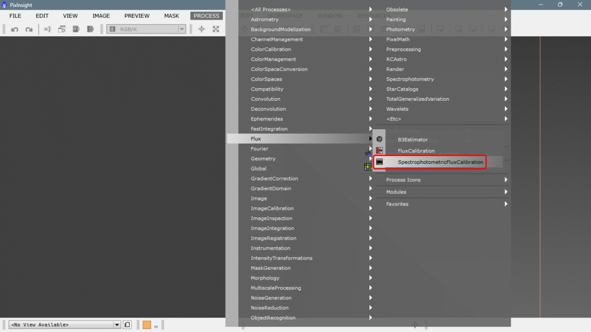Viewport: 591px width, 332px height.
Task: Click the SpectrophotometricFluxCalibration process icon
Action: pyautogui.click(x=380, y=162)
